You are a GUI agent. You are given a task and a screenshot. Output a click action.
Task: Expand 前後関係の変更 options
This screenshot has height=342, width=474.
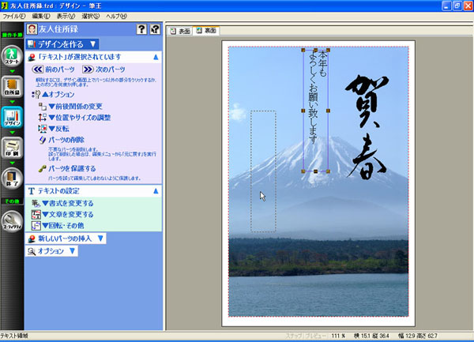coord(79,106)
